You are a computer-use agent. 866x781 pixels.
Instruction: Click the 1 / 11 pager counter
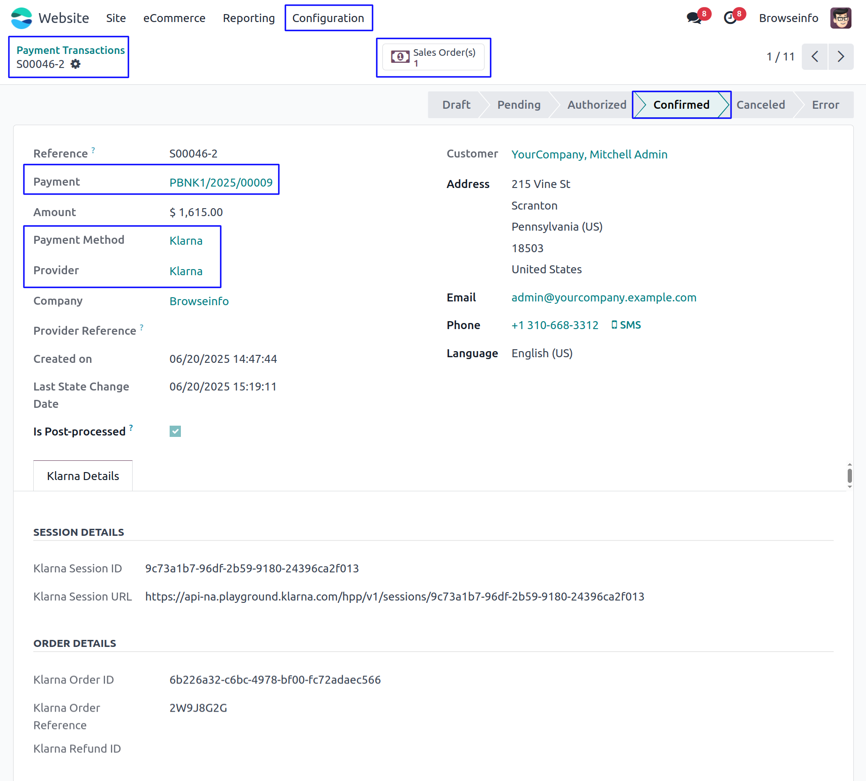tap(780, 57)
